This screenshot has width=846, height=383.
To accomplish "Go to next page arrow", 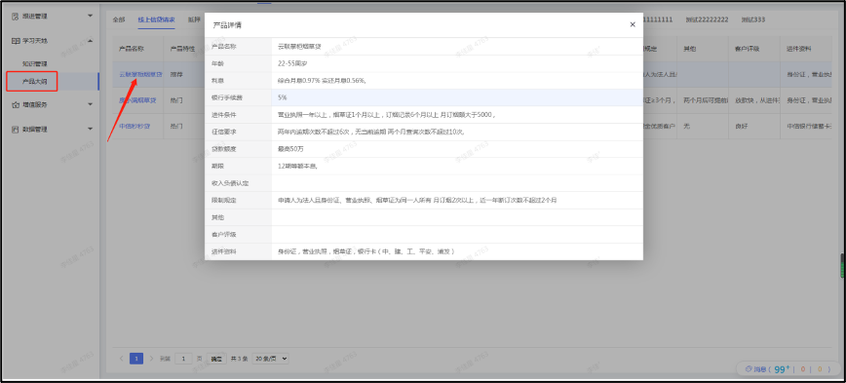I will [152, 359].
